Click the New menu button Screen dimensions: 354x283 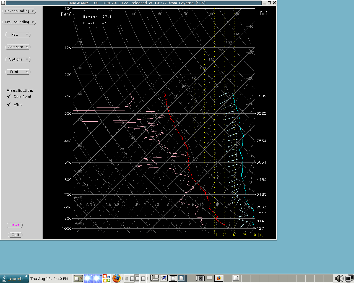pyautogui.click(x=18, y=35)
